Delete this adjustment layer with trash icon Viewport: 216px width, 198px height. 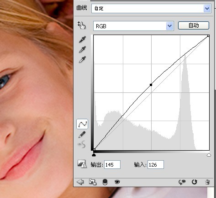(x=207, y=182)
